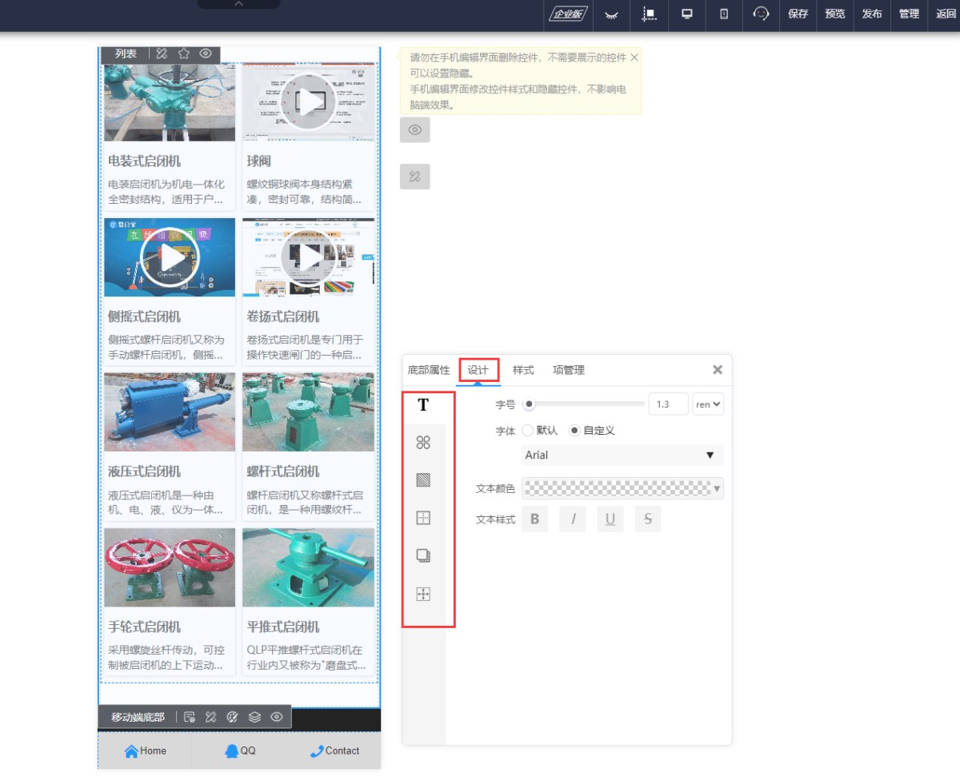Click 发布 to publish the site

[x=871, y=14]
